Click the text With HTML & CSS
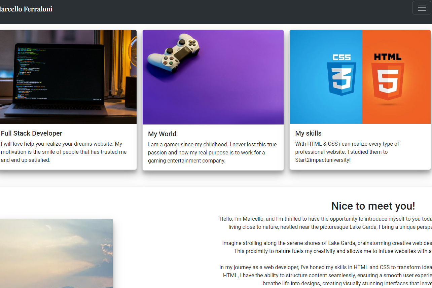The height and width of the screenshot is (288, 432). point(347,152)
